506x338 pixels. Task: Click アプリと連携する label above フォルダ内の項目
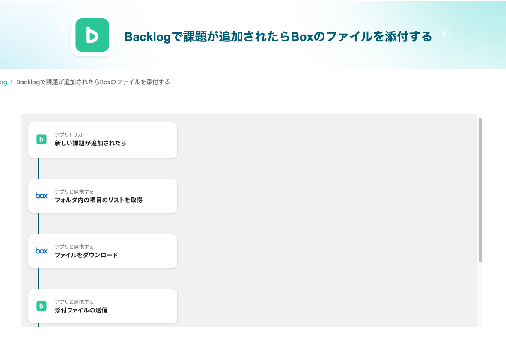point(74,191)
